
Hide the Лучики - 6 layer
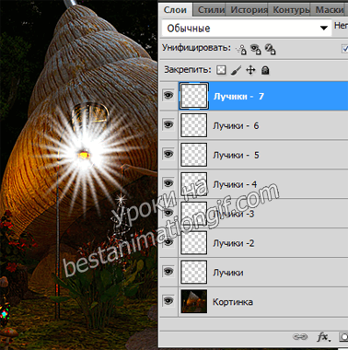[168, 124]
